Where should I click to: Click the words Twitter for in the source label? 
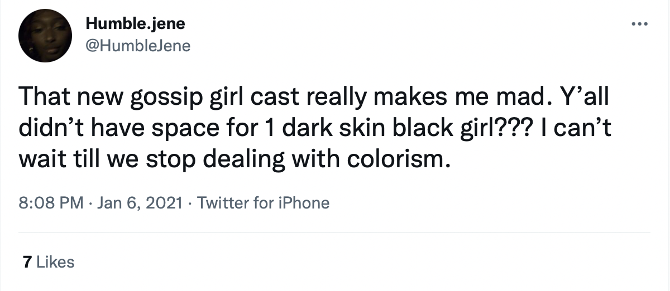[x=229, y=203]
